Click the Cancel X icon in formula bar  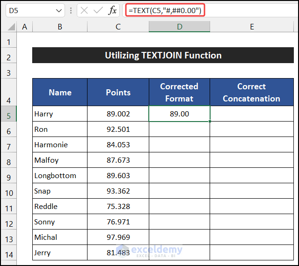coord(84,10)
